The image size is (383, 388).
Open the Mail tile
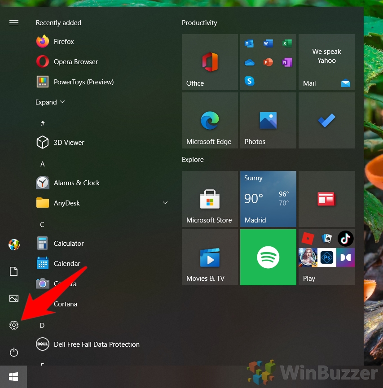pos(326,62)
